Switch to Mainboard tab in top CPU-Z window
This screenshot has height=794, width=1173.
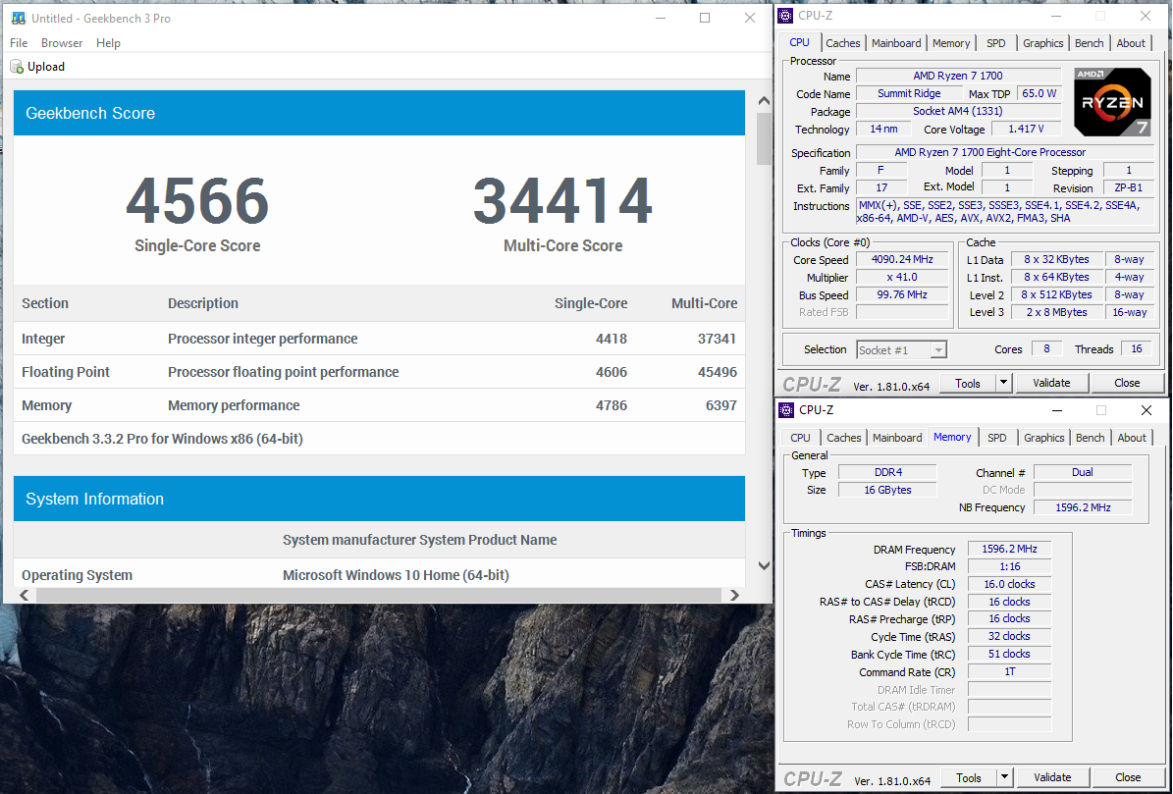[895, 43]
